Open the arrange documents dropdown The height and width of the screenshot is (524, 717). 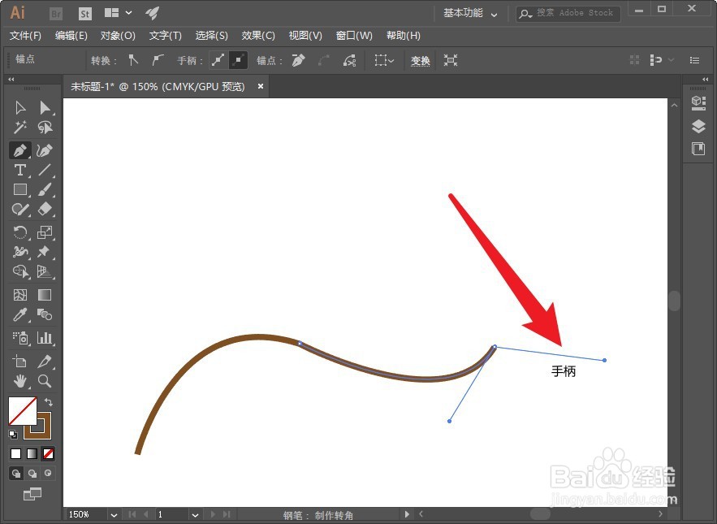(118, 13)
